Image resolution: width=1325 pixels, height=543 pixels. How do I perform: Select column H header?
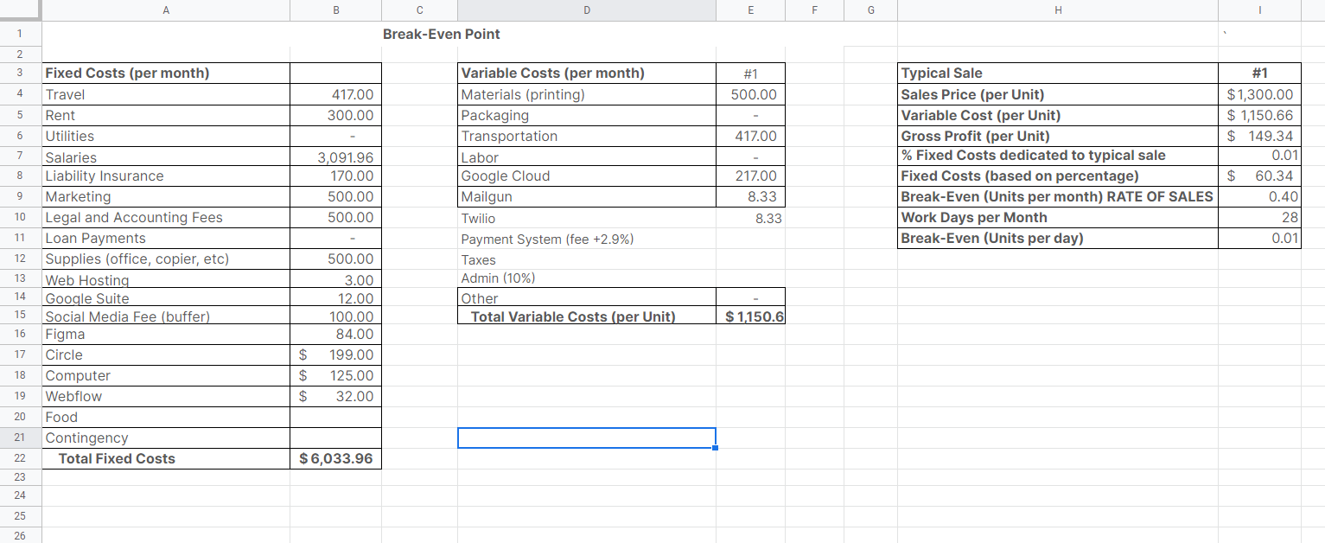click(1057, 10)
